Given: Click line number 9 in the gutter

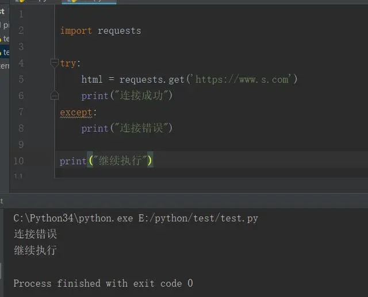Looking at the screenshot, I should 21,144.
